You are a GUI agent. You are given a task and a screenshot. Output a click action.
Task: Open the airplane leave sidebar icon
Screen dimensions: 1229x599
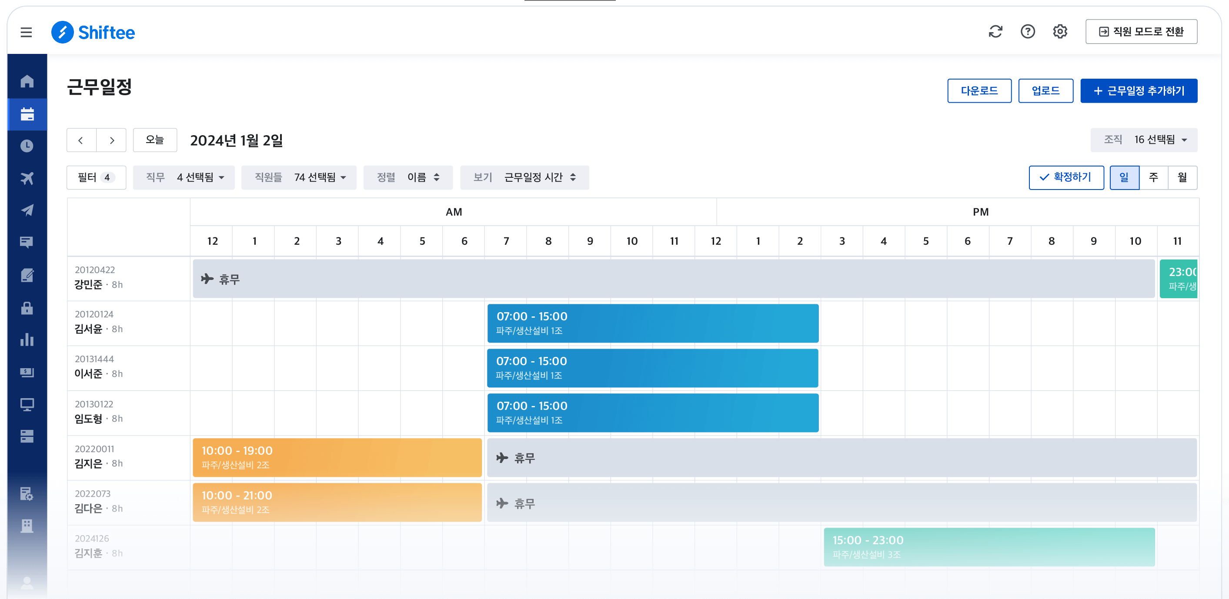pyautogui.click(x=27, y=178)
